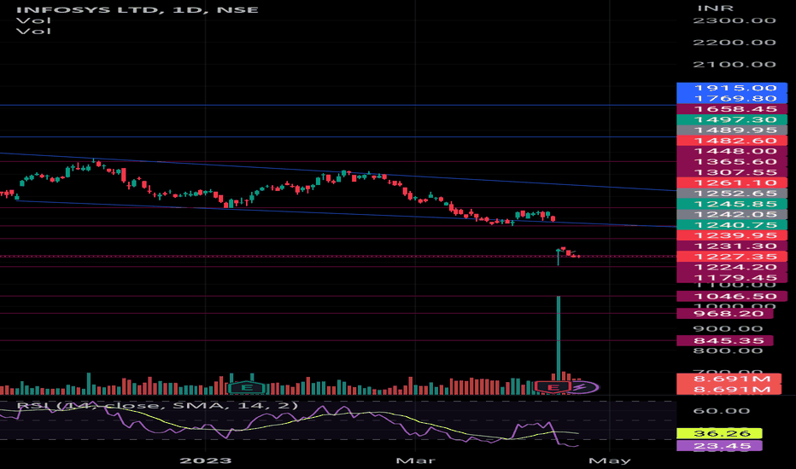Click the gray 1252.65 price label
This screenshot has width=796, height=469.
[x=732, y=194]
